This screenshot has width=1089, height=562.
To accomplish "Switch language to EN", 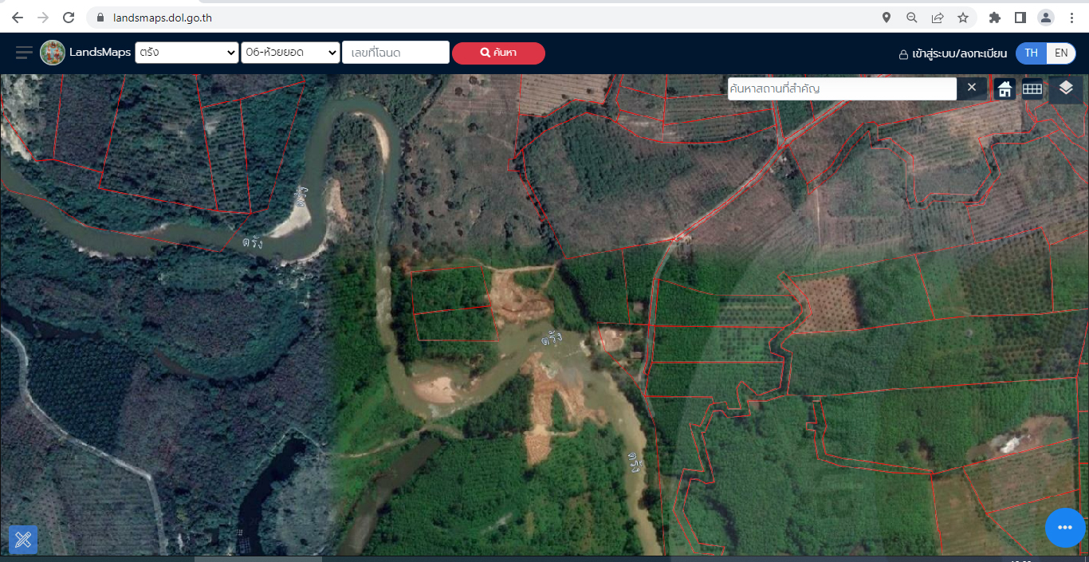I will coord(1061,53).
